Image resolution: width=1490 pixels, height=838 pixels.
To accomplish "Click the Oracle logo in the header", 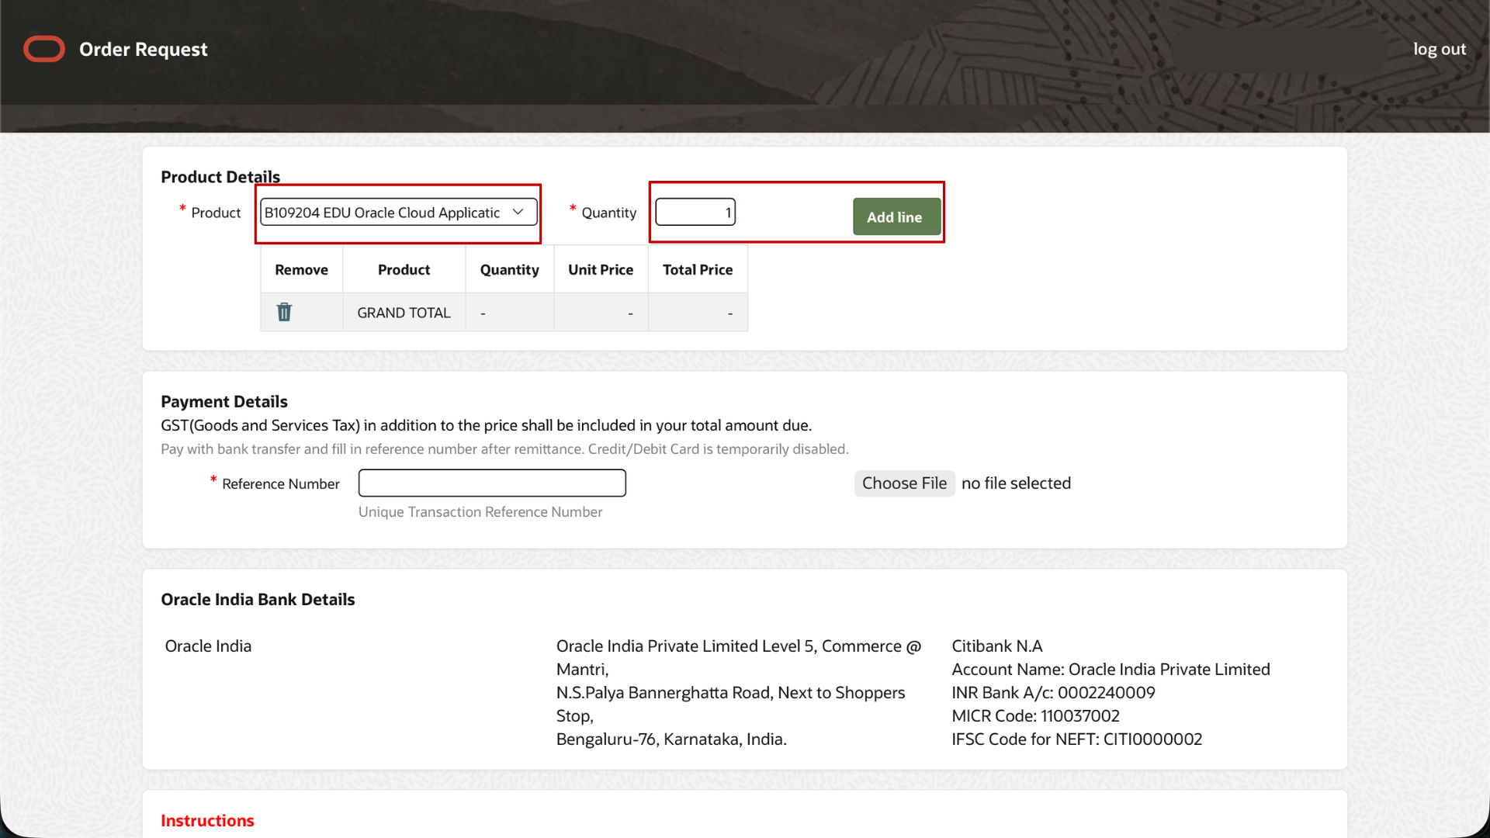I will coord(43,49).
